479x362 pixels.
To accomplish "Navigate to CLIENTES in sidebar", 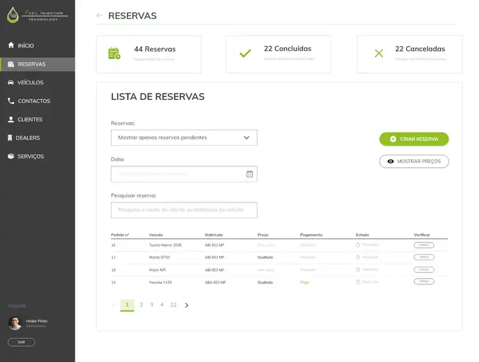I will click(29, 120).
